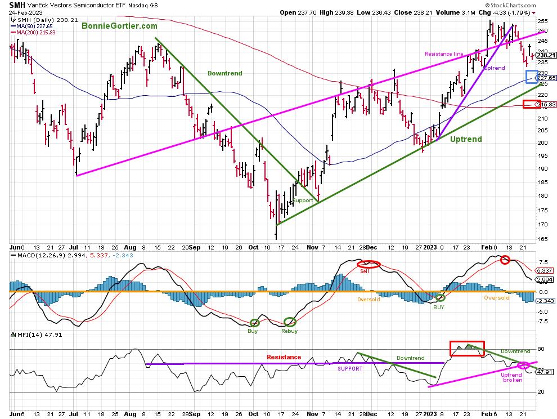Click the magenta Uptrend broken label
This screenshot has height=419, width=557.
click(x=511, y=377)
